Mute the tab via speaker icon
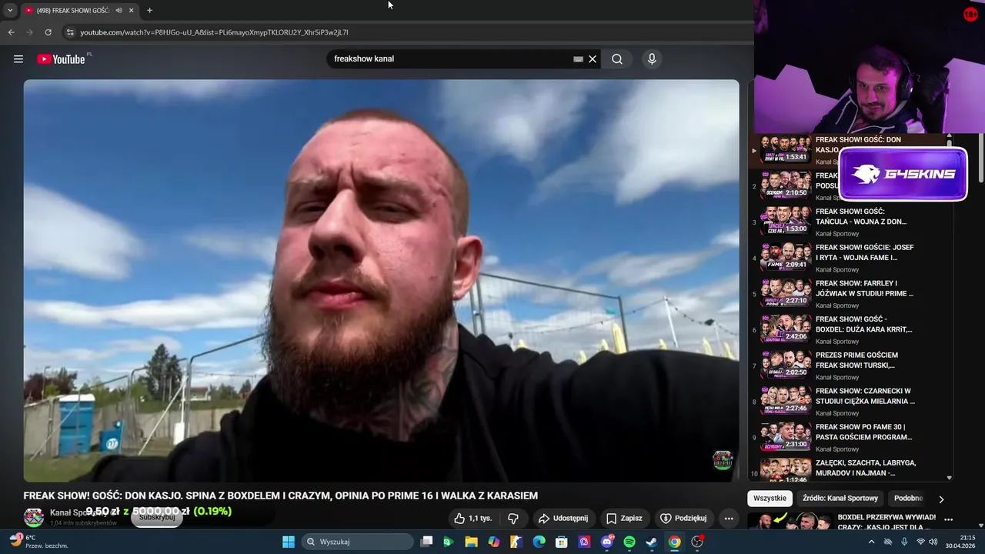Viewport: 985px width, 554px height. (x=119, y=10)
